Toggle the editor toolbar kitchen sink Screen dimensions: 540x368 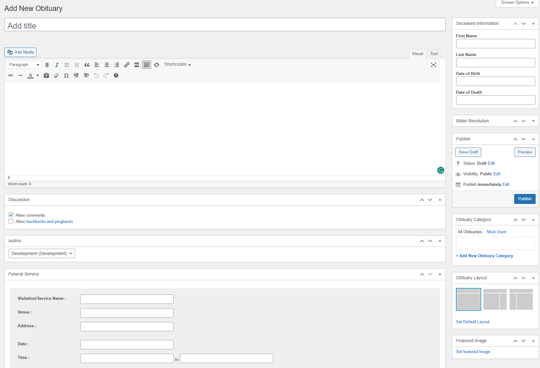tap(147, 65)
